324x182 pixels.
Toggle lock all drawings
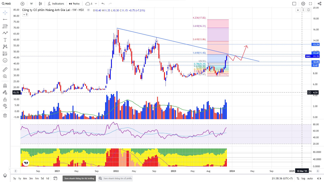5,99
